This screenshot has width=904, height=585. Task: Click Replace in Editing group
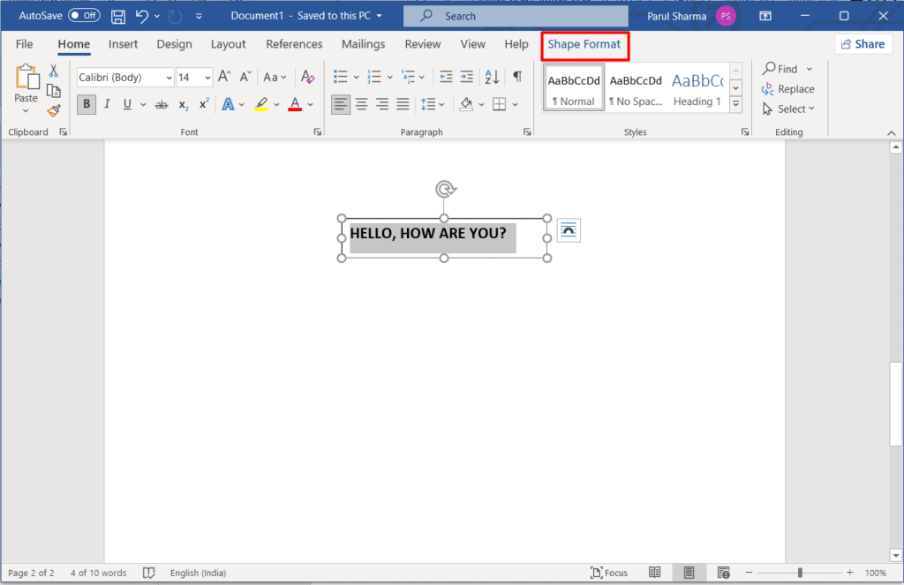click(787, 89)
